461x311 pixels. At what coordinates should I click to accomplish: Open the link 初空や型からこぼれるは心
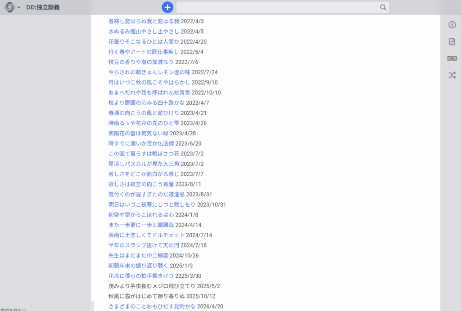click(141, 215)
